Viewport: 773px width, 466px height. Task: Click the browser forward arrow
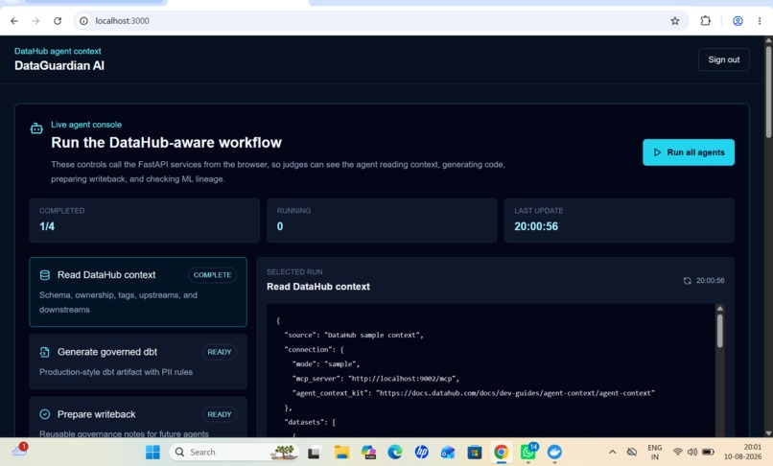(x=35, y=21)
